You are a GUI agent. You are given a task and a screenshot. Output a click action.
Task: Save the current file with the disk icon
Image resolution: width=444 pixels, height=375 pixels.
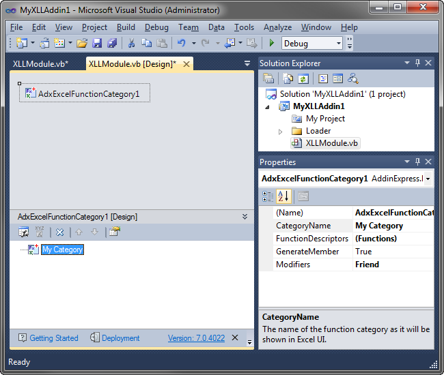point(97,43)
